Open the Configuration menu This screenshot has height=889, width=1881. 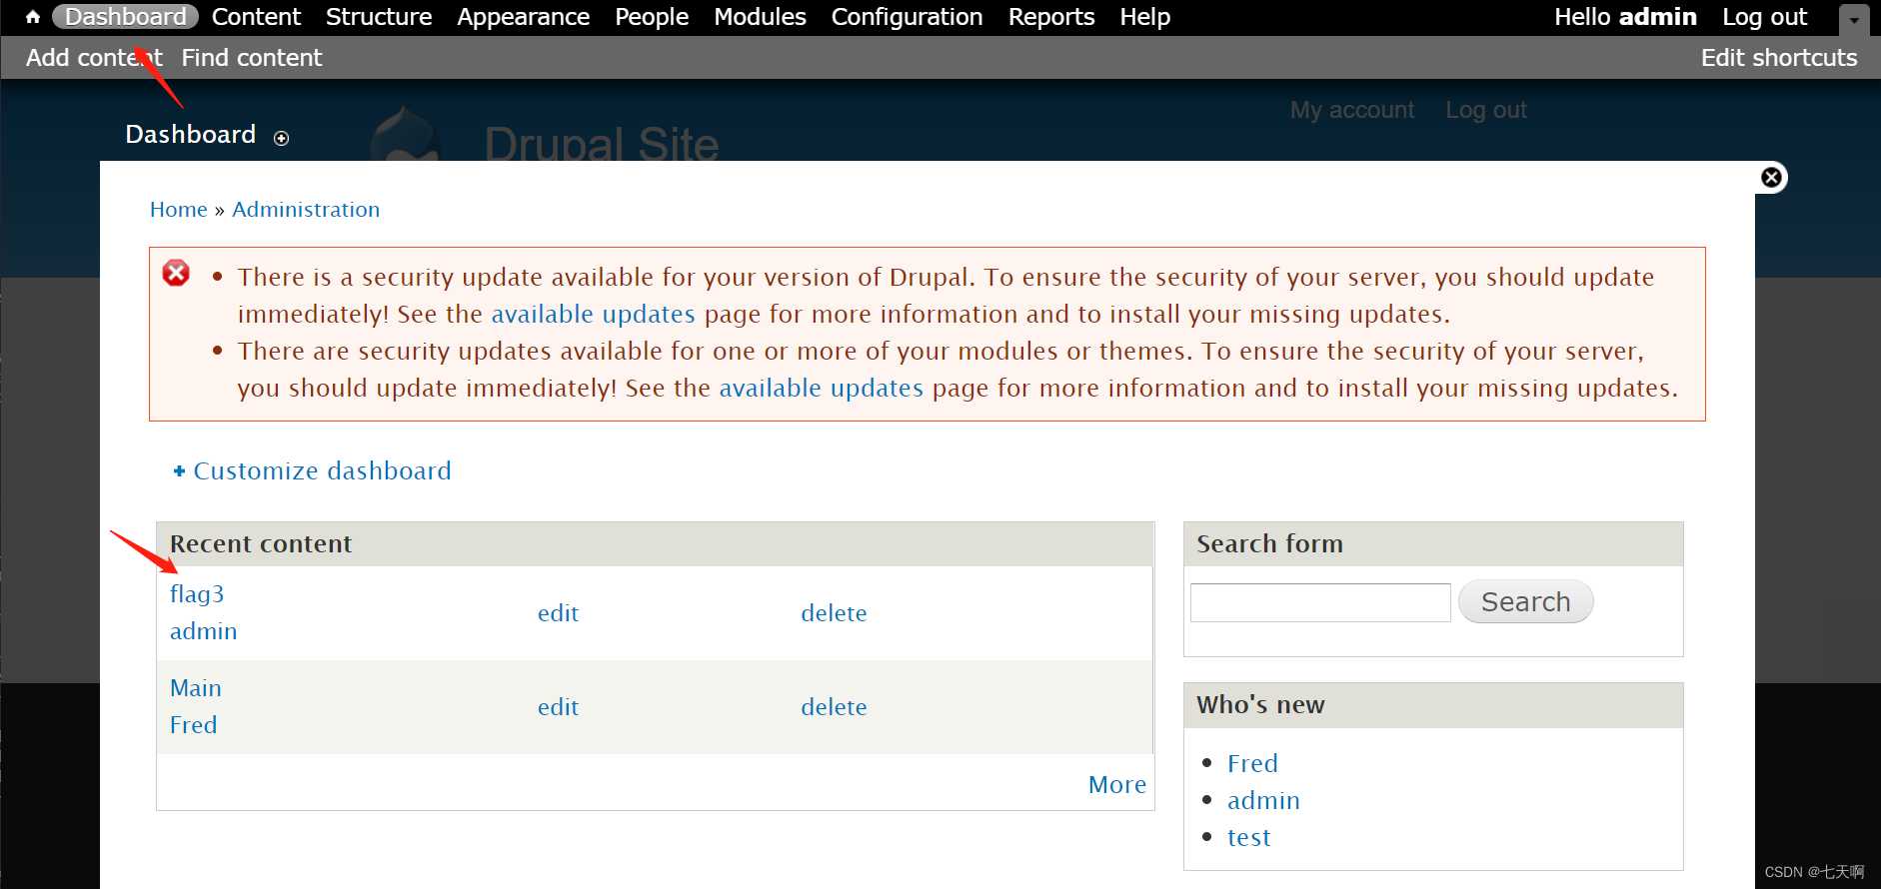(907, 17)
